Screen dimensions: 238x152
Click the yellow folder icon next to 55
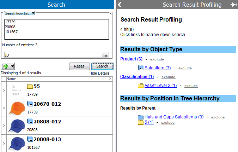pos(30,86)
